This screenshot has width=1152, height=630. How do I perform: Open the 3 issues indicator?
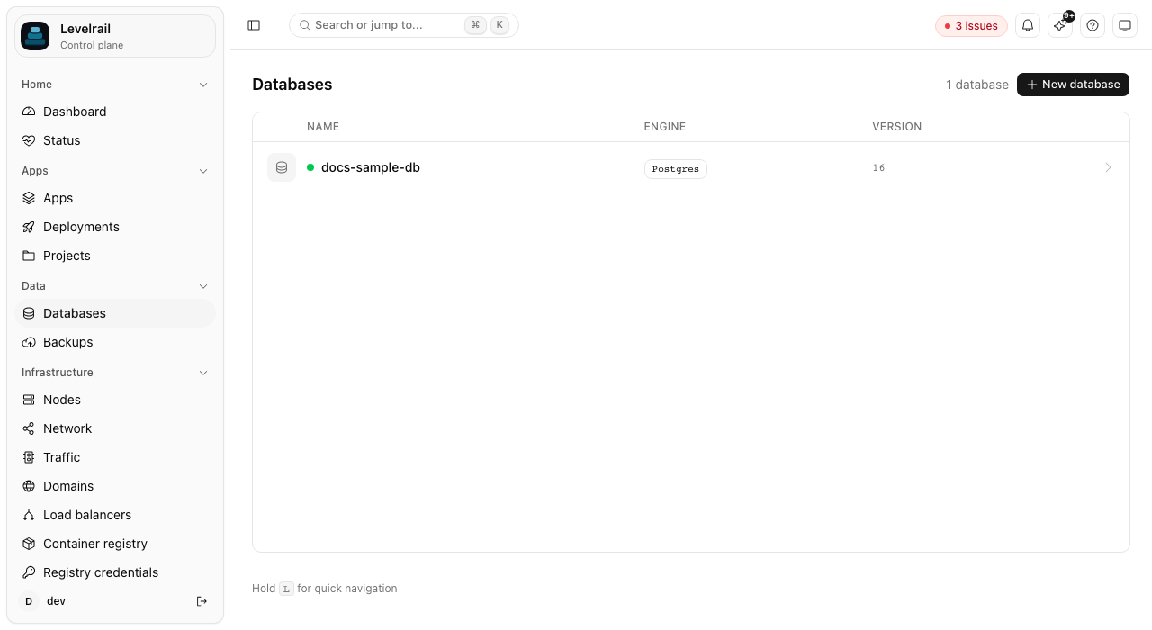click(971, 26)
